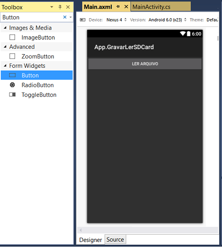Clear the Toolbox search text

click(65, 17)
